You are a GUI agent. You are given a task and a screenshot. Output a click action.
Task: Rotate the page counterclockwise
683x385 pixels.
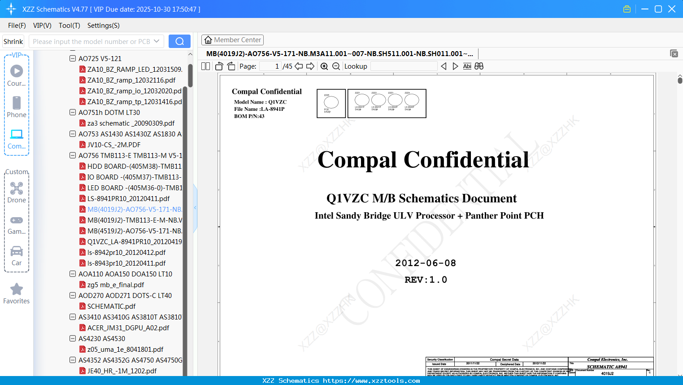point(219,66)
